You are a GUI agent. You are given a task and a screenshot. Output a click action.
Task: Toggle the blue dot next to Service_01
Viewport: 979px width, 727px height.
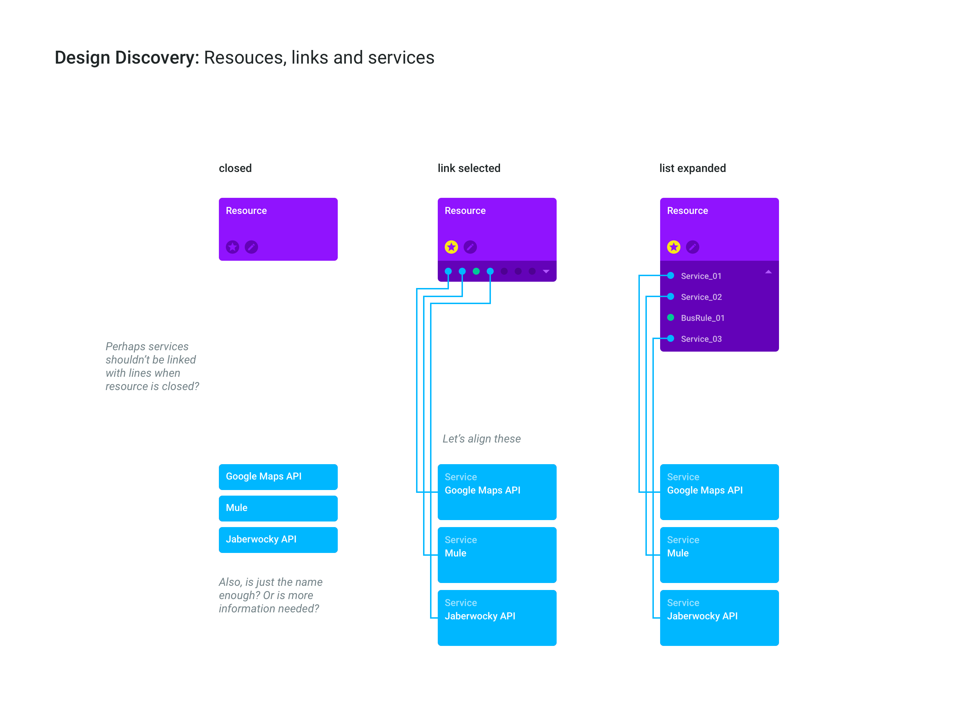670,275
